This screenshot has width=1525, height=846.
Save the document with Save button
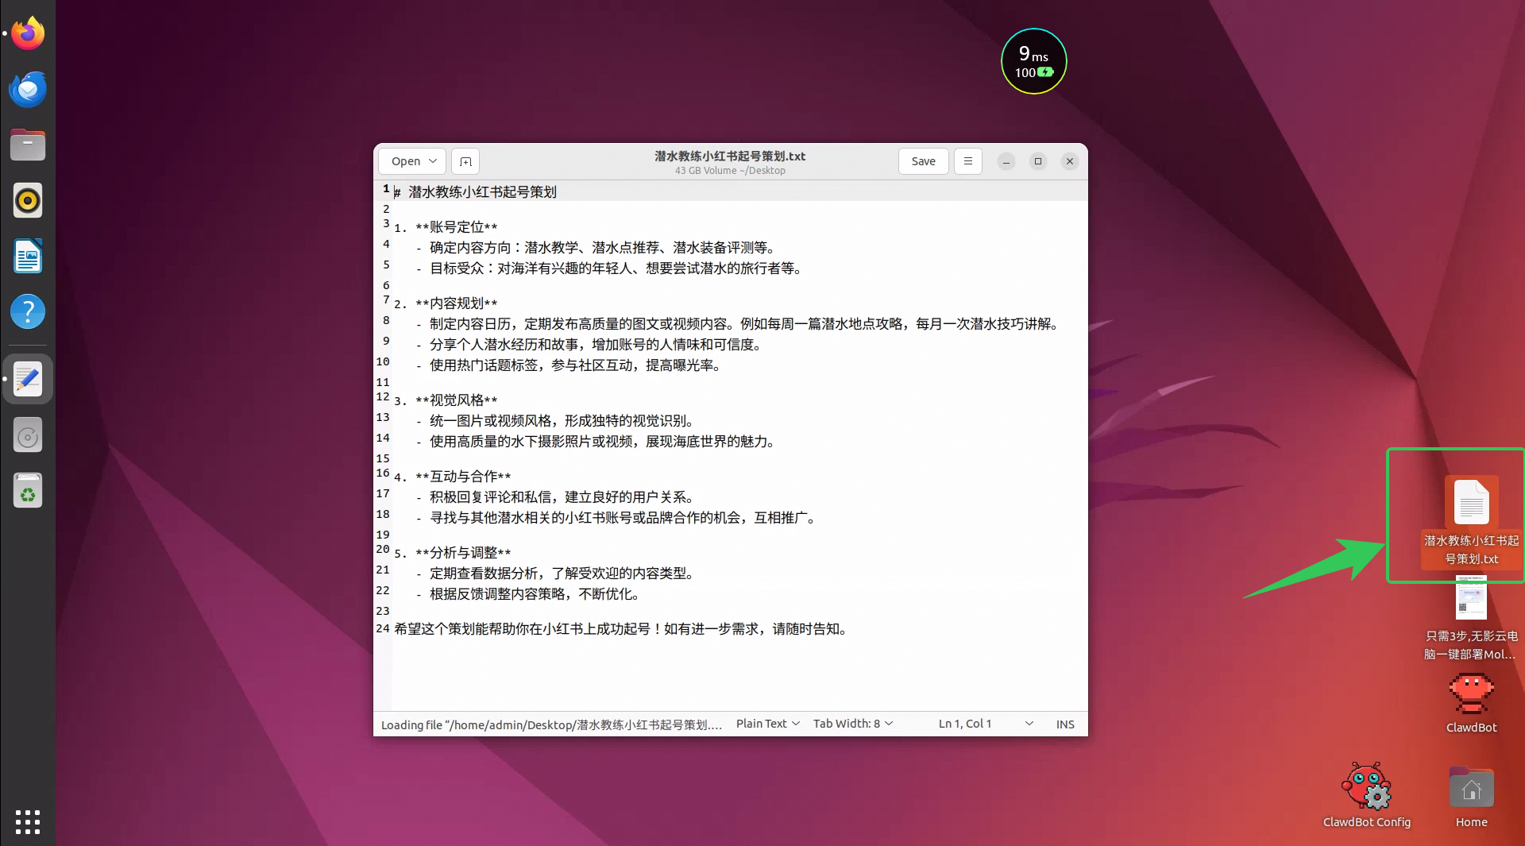pos(923,161)
